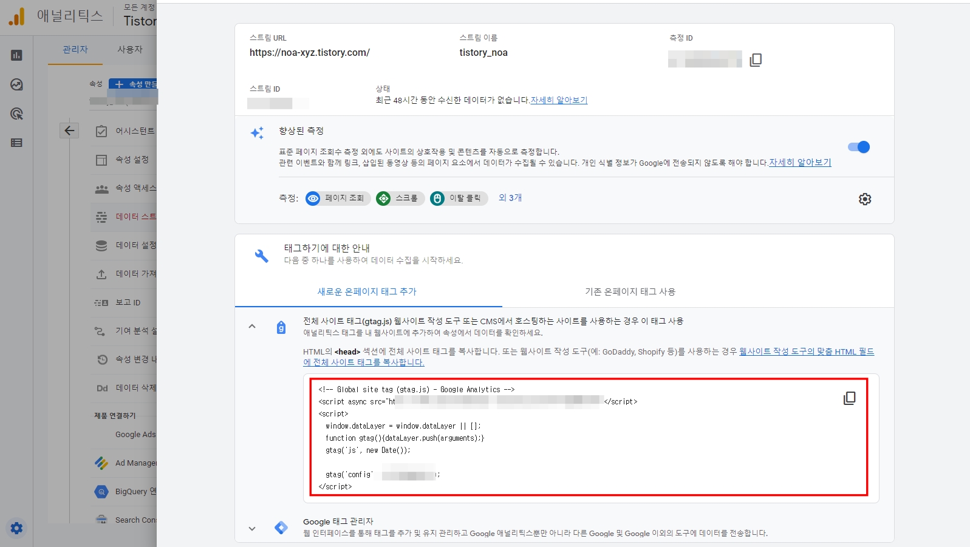
Task: Click the 속성 만들기 button
Action: 133,84
